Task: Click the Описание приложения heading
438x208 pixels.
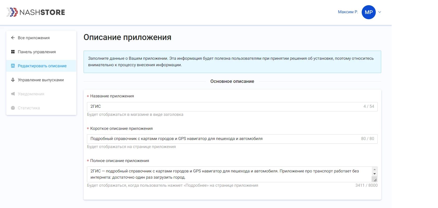Action: (127, 37)
